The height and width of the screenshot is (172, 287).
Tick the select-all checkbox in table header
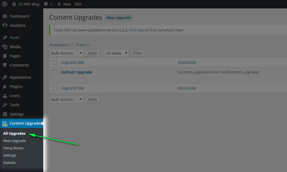(x=55, y=62)
